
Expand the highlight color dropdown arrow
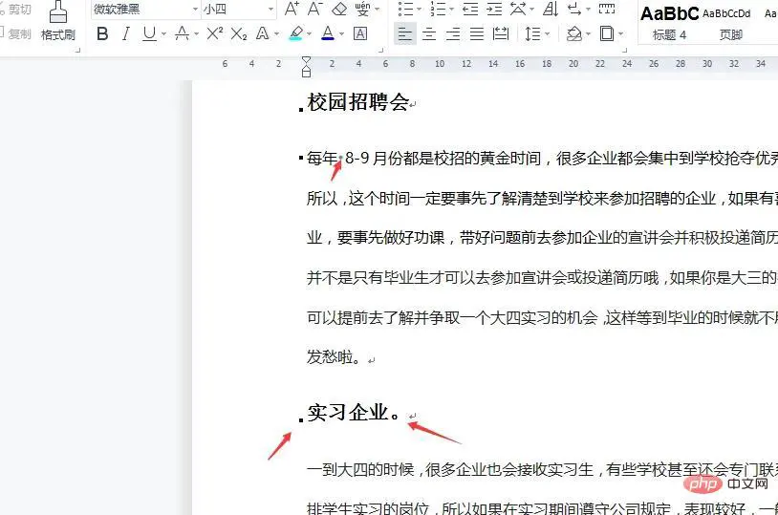click(x=310, y=34)
